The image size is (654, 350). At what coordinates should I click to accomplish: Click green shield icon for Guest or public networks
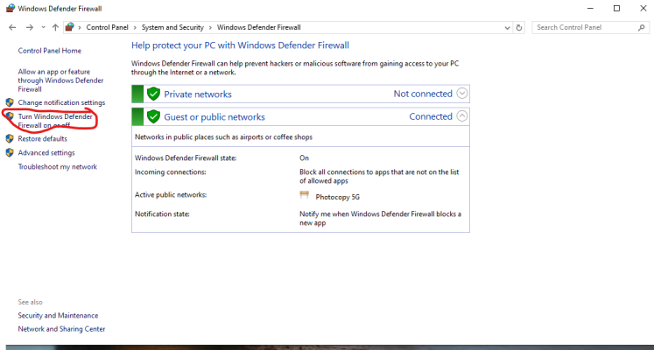click(x=153, y=116)
